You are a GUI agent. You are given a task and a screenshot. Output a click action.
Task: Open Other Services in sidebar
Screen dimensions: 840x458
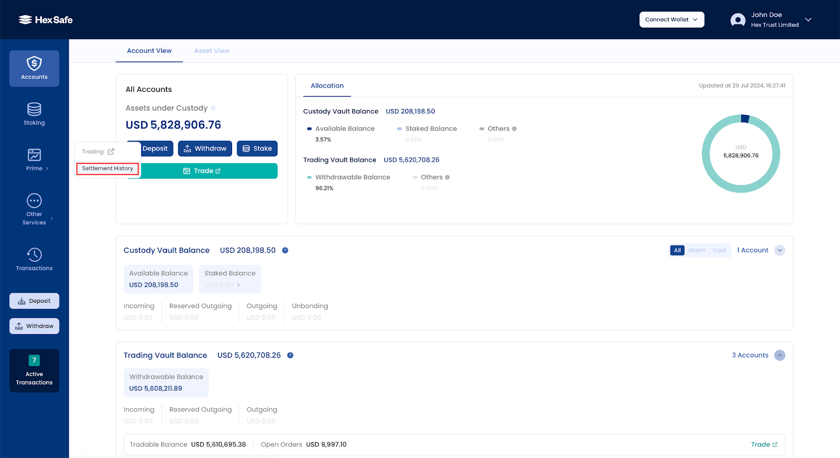click(34, 209)
